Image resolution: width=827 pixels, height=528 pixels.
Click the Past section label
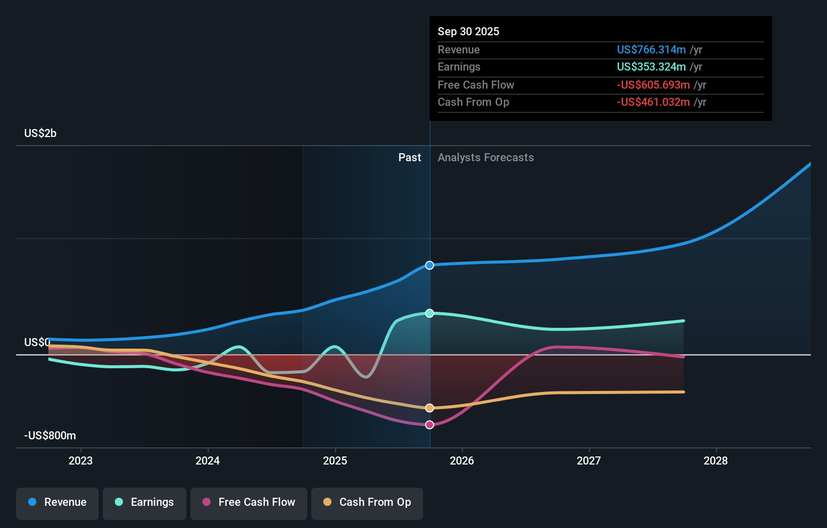[x=409, y=158]
